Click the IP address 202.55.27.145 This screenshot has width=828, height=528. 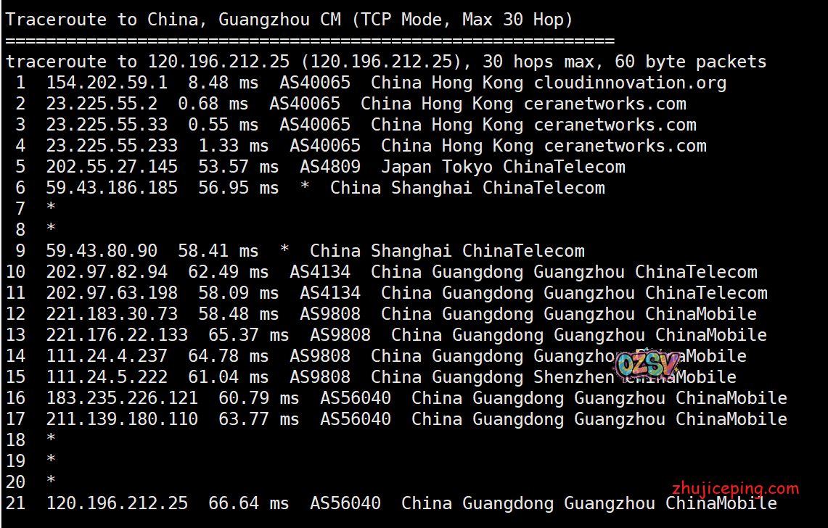[112, 167]
